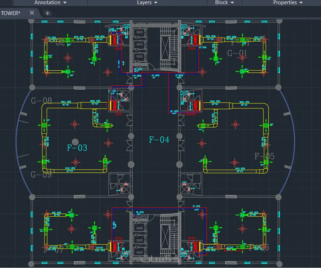Click the G-08 room label

coord(41,101)
